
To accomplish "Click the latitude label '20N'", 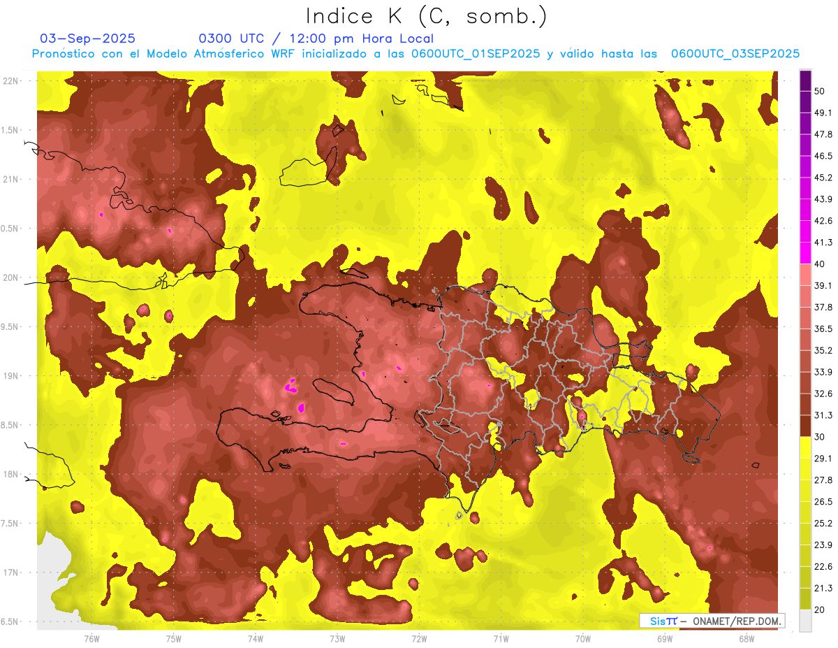I will tap(12, 278).
